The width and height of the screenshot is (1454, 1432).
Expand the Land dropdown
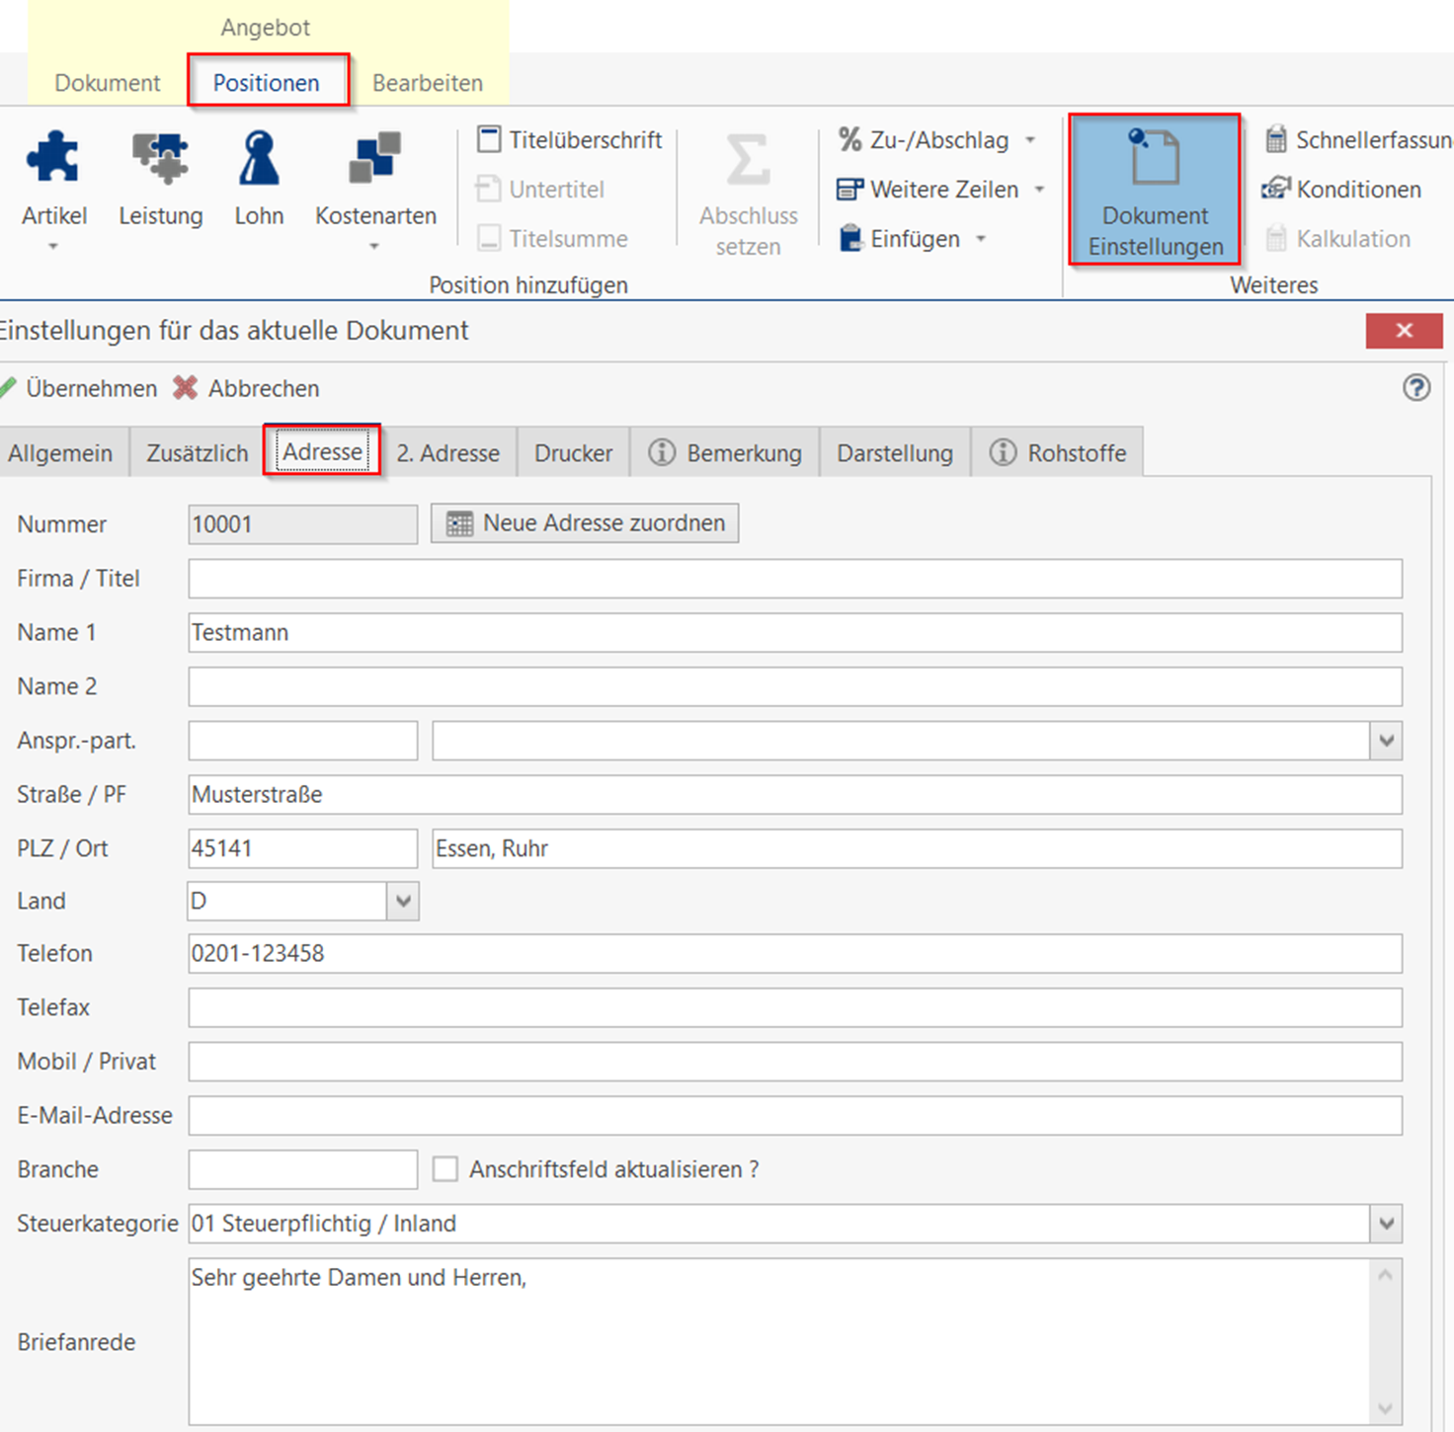[x=402, y=902]
